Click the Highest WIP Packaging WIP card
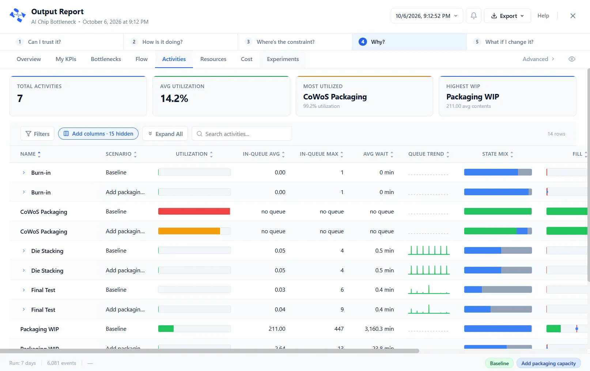Image resolution: width=590 pixels, height=371 pixels. tap(507, 96)
